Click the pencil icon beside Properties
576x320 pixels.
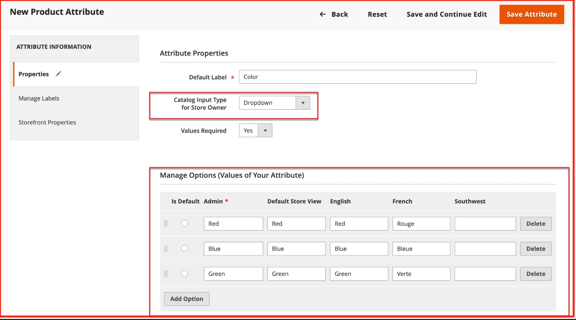coord(58,74)
